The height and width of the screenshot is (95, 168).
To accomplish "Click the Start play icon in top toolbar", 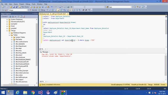I will pyautogui.click(x=71, y=7).
